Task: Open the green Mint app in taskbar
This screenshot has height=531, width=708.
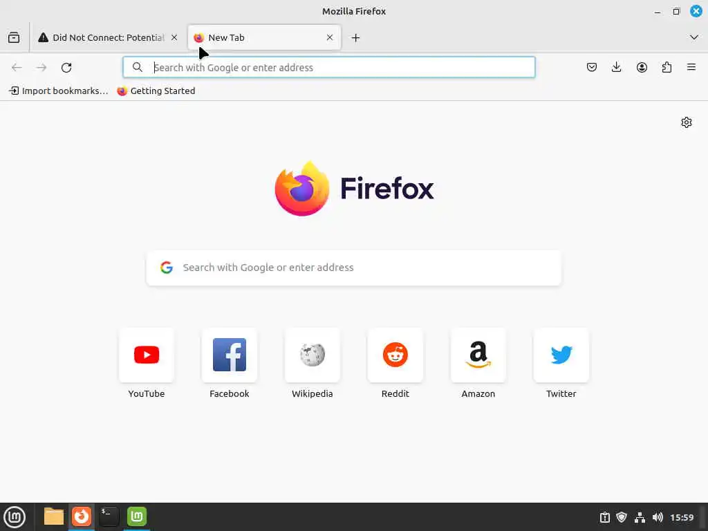Action: point(136,516)
